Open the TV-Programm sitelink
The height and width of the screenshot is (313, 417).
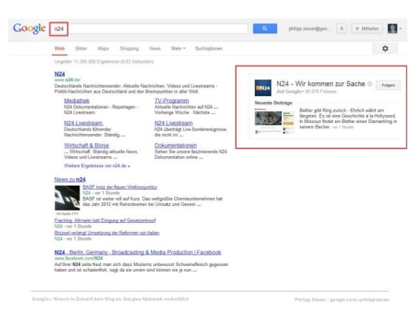172,101
